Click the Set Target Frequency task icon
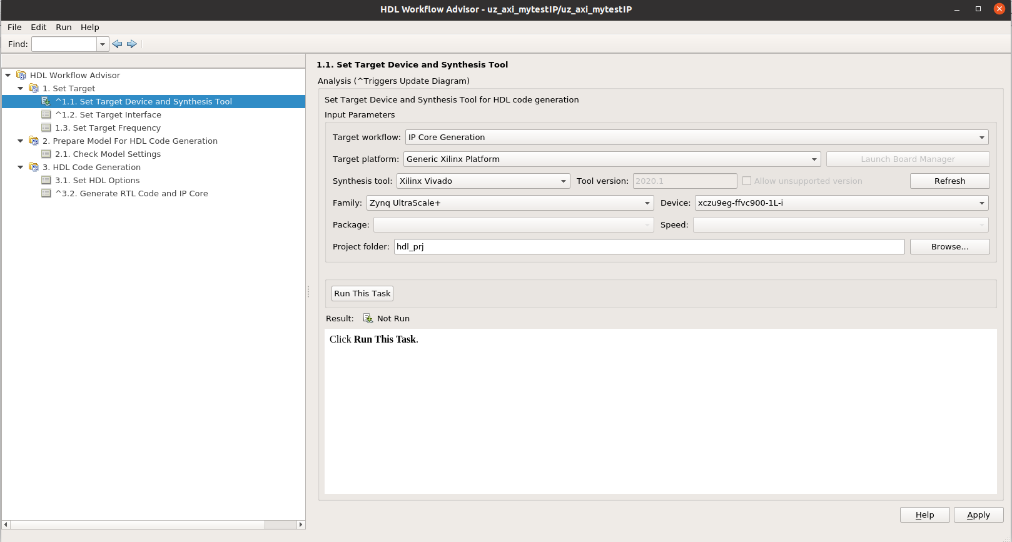 (46, 128)
